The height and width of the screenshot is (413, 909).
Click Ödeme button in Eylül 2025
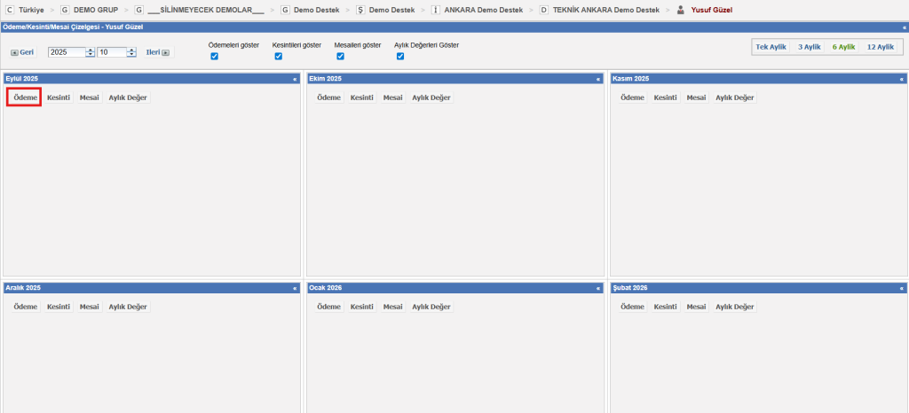pos(25,97)
